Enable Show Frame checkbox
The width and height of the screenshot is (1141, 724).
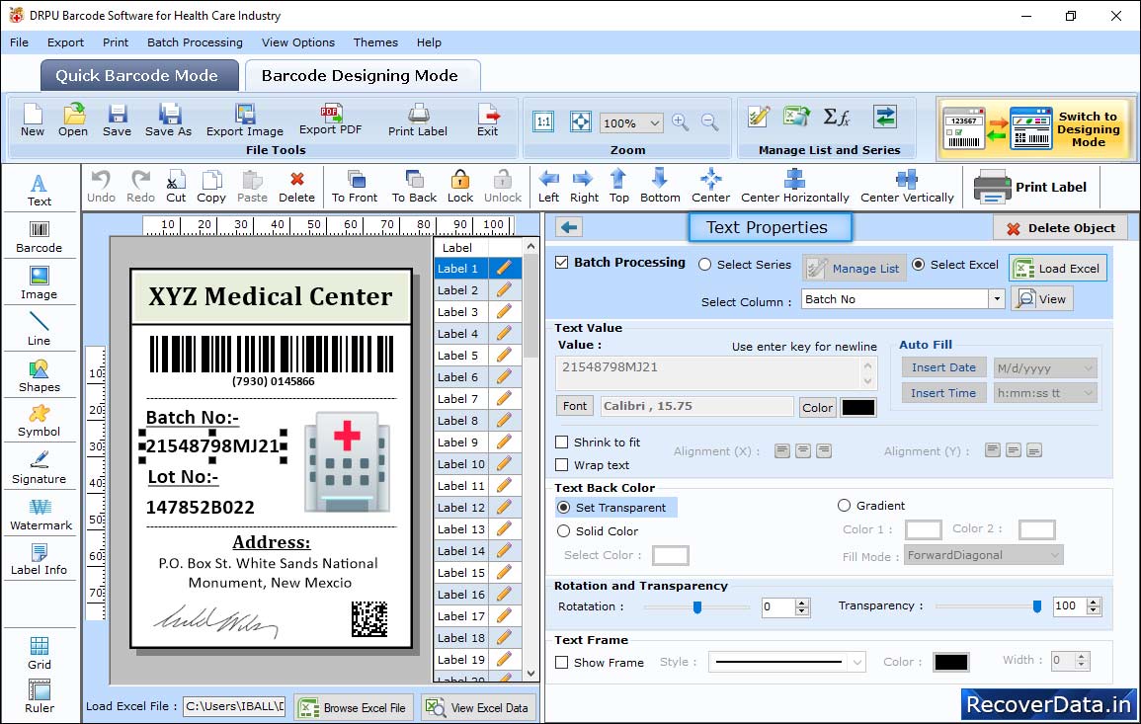coord(562,662)
